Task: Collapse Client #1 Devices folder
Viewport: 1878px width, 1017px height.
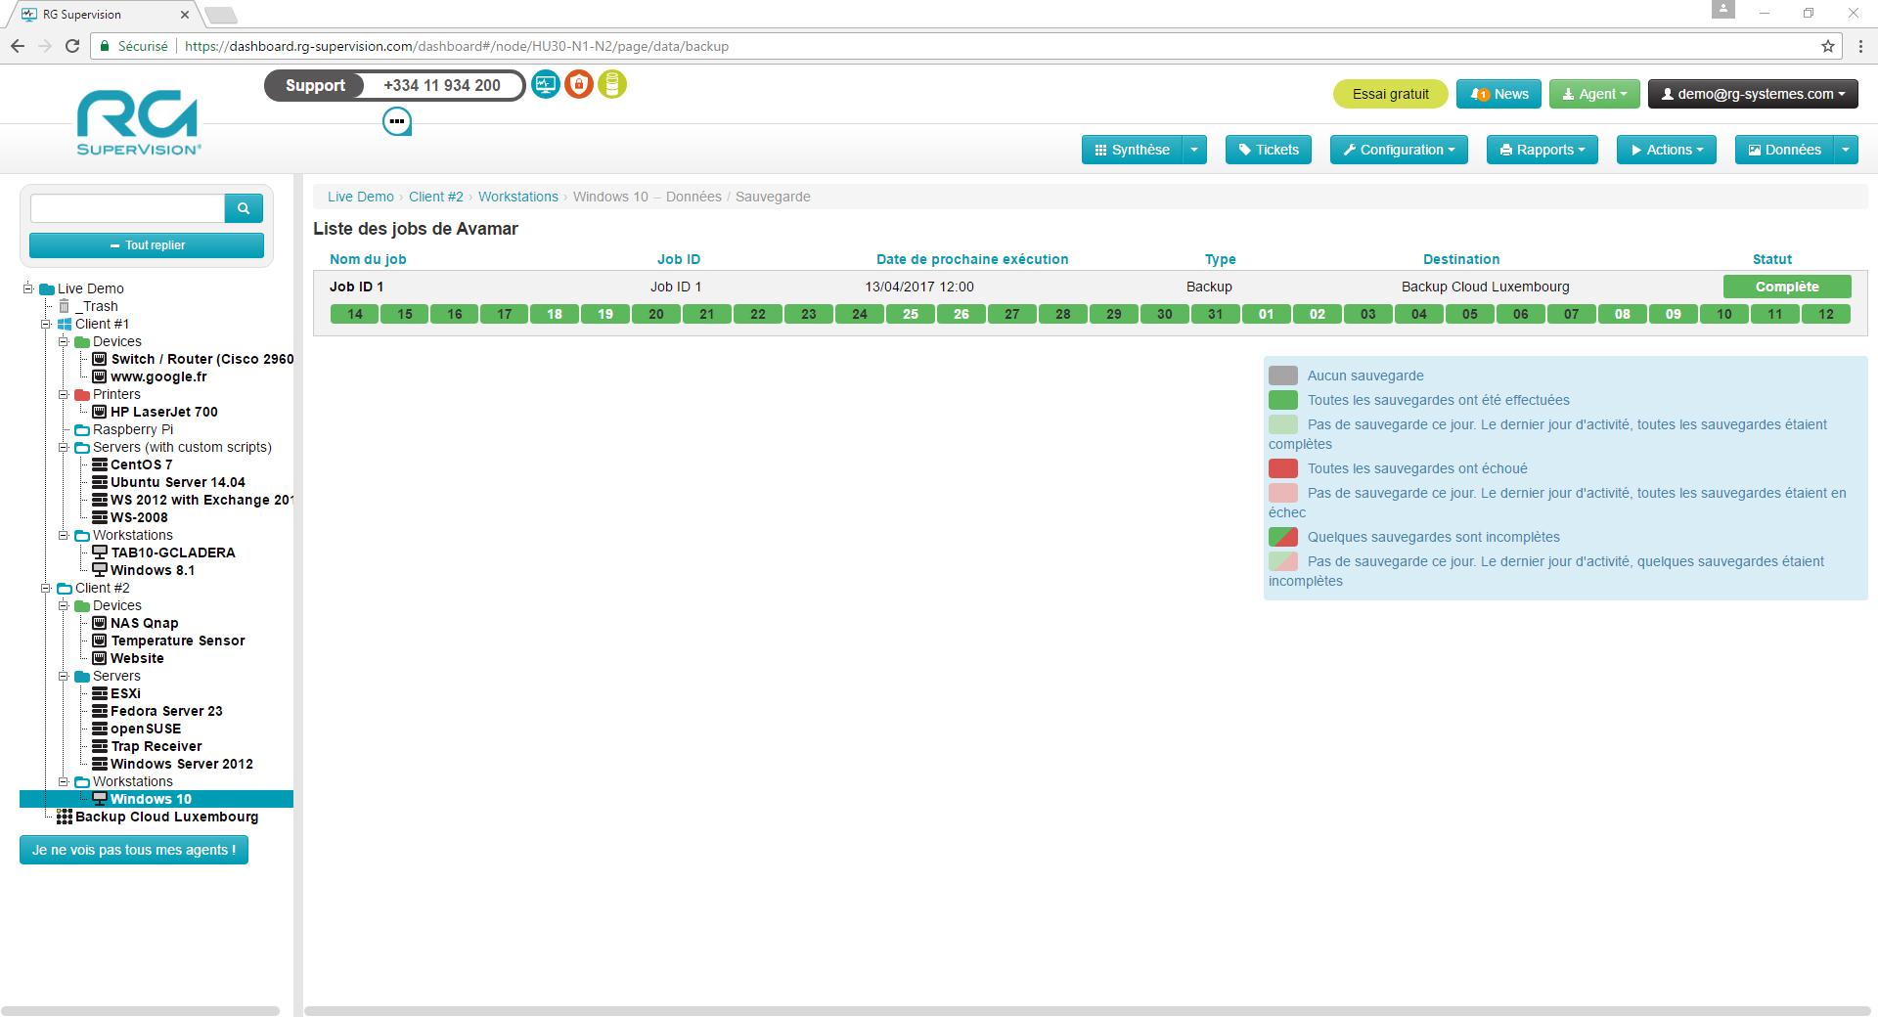Action: point(64,341)
